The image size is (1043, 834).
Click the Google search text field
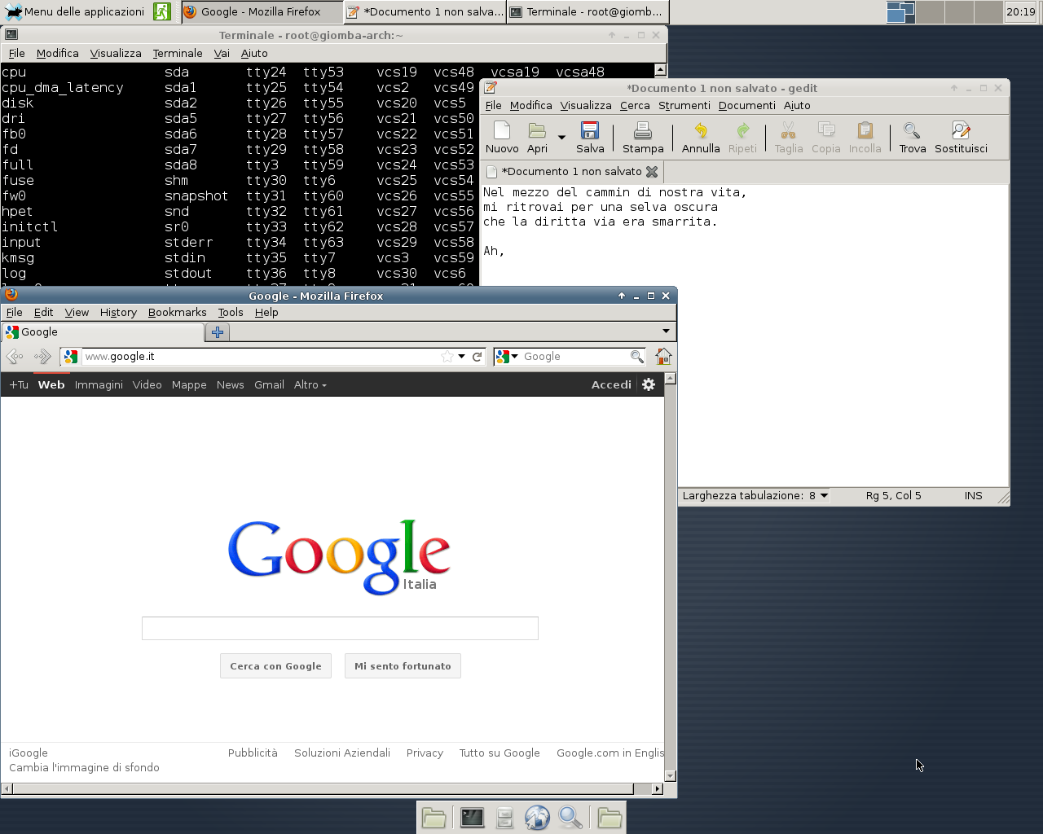coord(340,628)
